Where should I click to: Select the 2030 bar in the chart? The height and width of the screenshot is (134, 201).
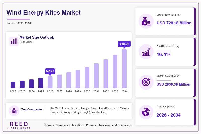87,77
